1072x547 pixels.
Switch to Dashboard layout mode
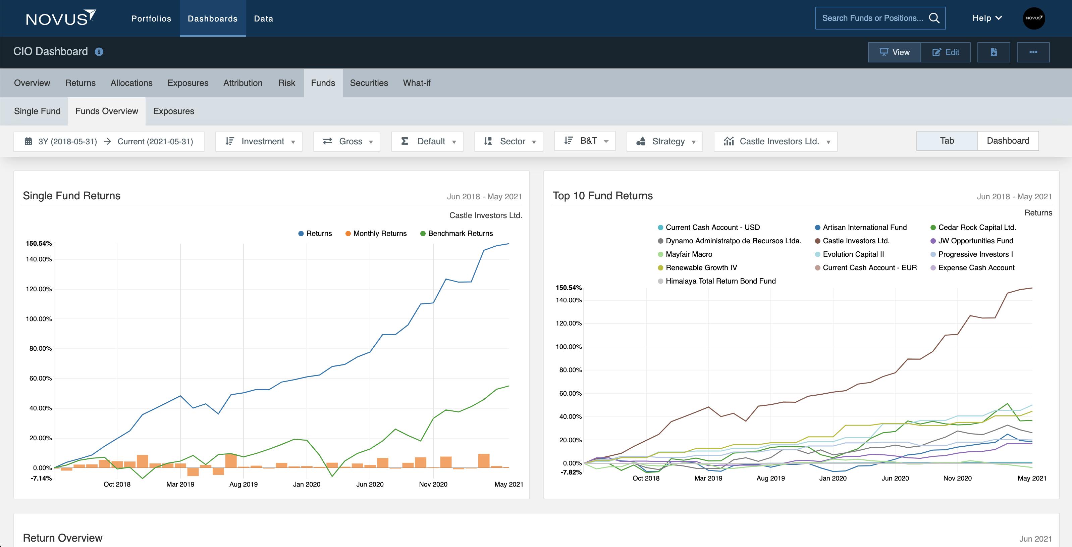coord(1008,141)
